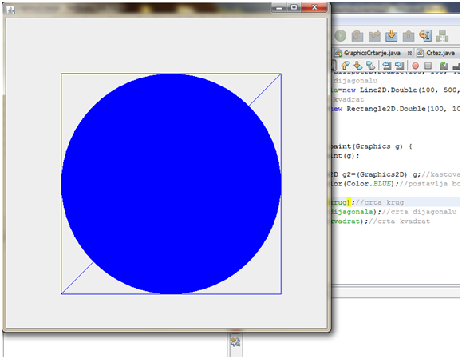
Task: Click the Run to Cursor icon
Action: click(x=425, y=36)
